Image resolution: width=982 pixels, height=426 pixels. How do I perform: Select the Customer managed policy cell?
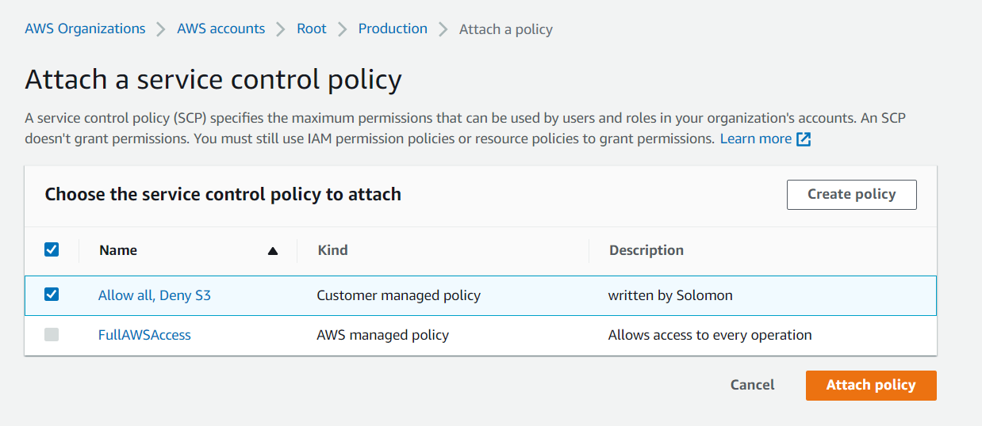(398, 295)
